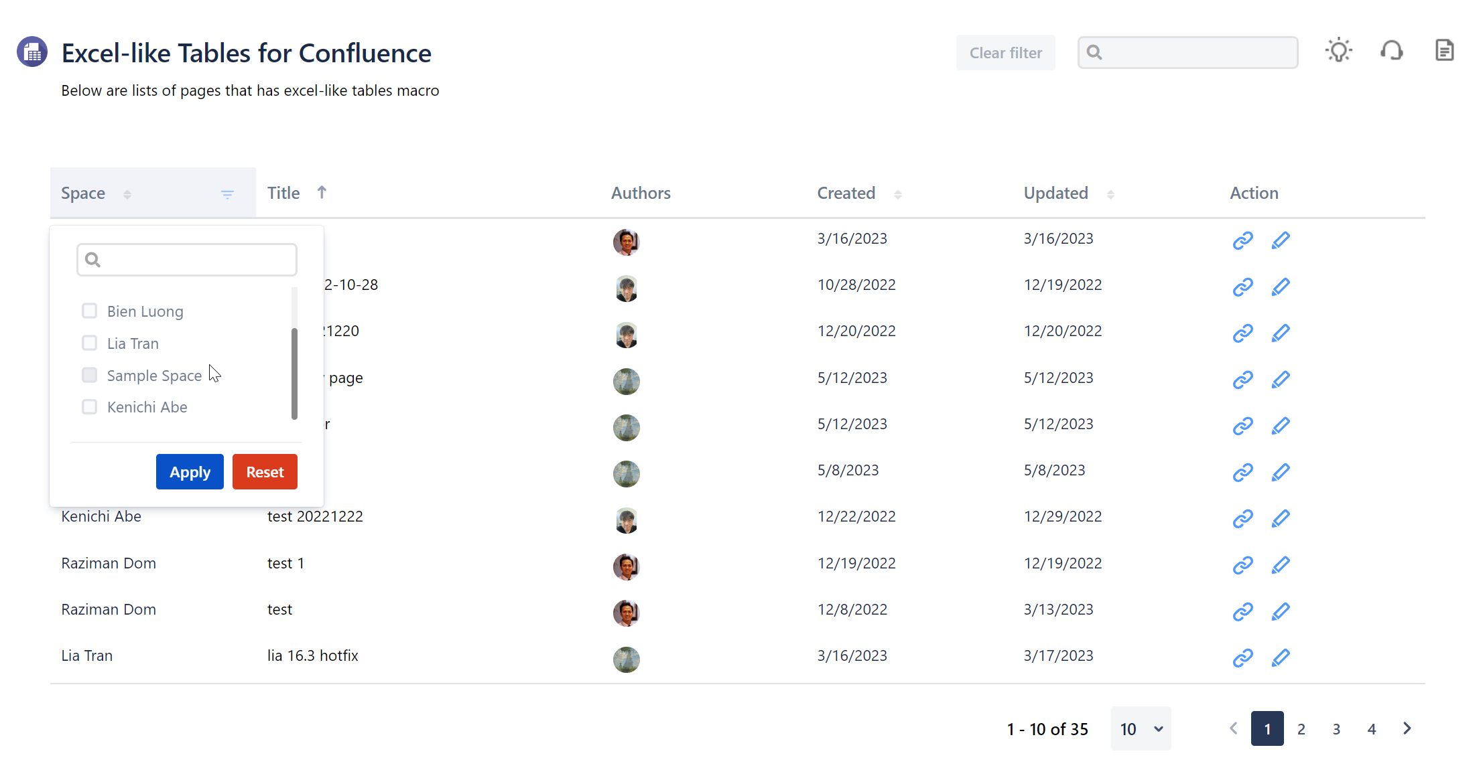The width and height of the screenshot is (1483, 780).
Task: Click the Title column header
Action: (283, 193)
